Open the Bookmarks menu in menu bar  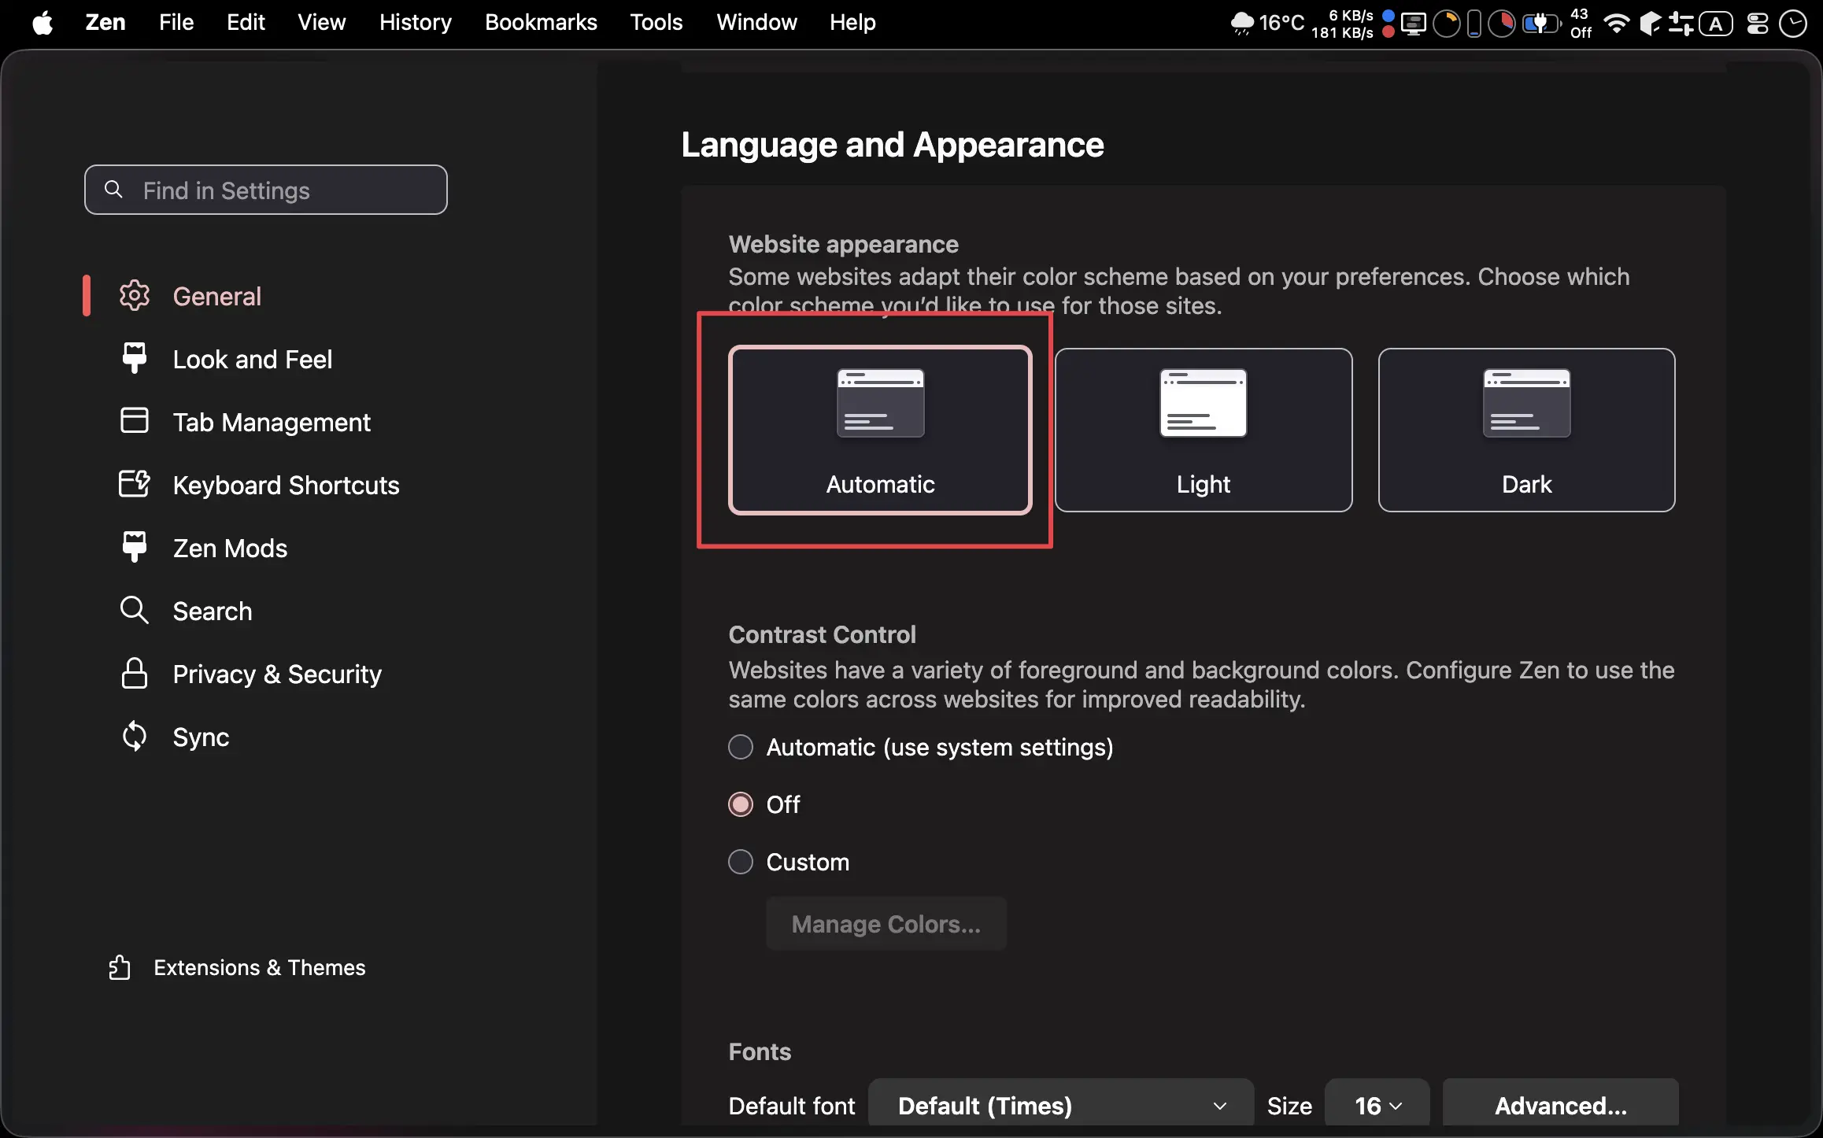(541, 22)
